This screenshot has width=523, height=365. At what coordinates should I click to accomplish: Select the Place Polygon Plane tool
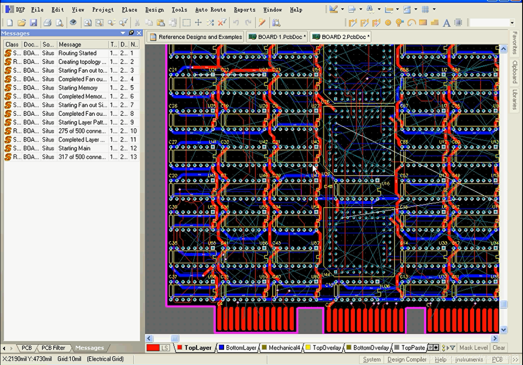(x=435, y=23)
